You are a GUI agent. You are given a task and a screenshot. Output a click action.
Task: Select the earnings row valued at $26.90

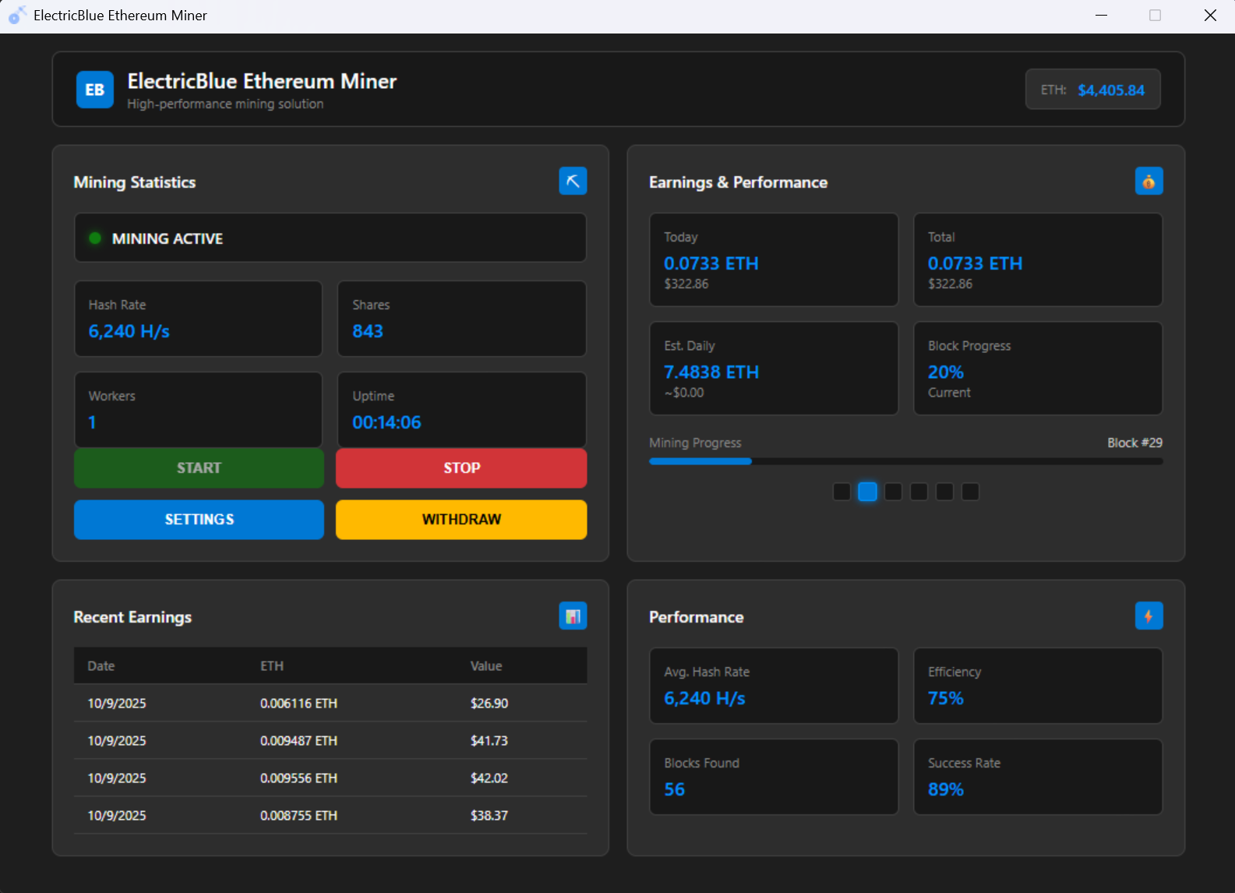click(330, 704)
